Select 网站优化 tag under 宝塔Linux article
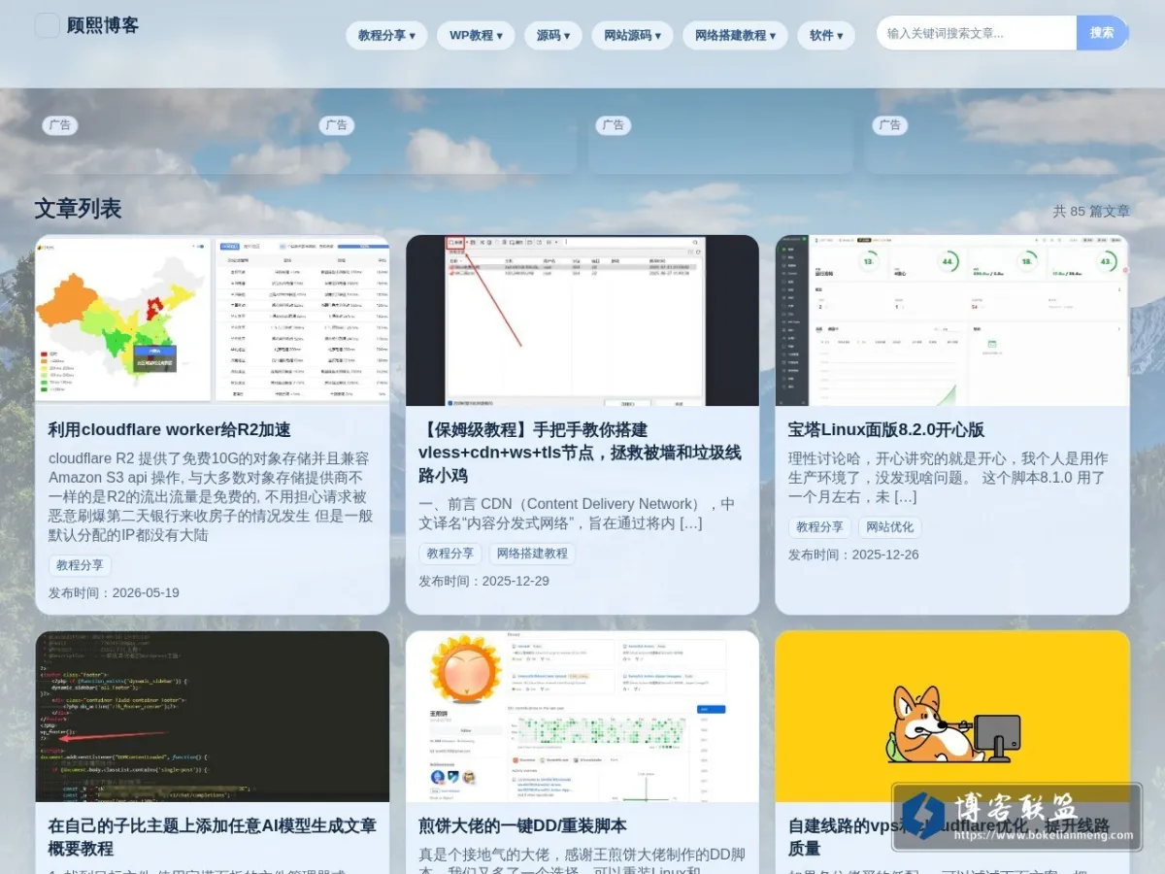Screen dimensions: 1165x874 coord(890,527)
